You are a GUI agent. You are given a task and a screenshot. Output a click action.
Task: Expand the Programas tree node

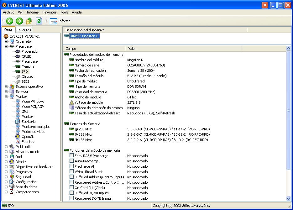tap(6, 172)
